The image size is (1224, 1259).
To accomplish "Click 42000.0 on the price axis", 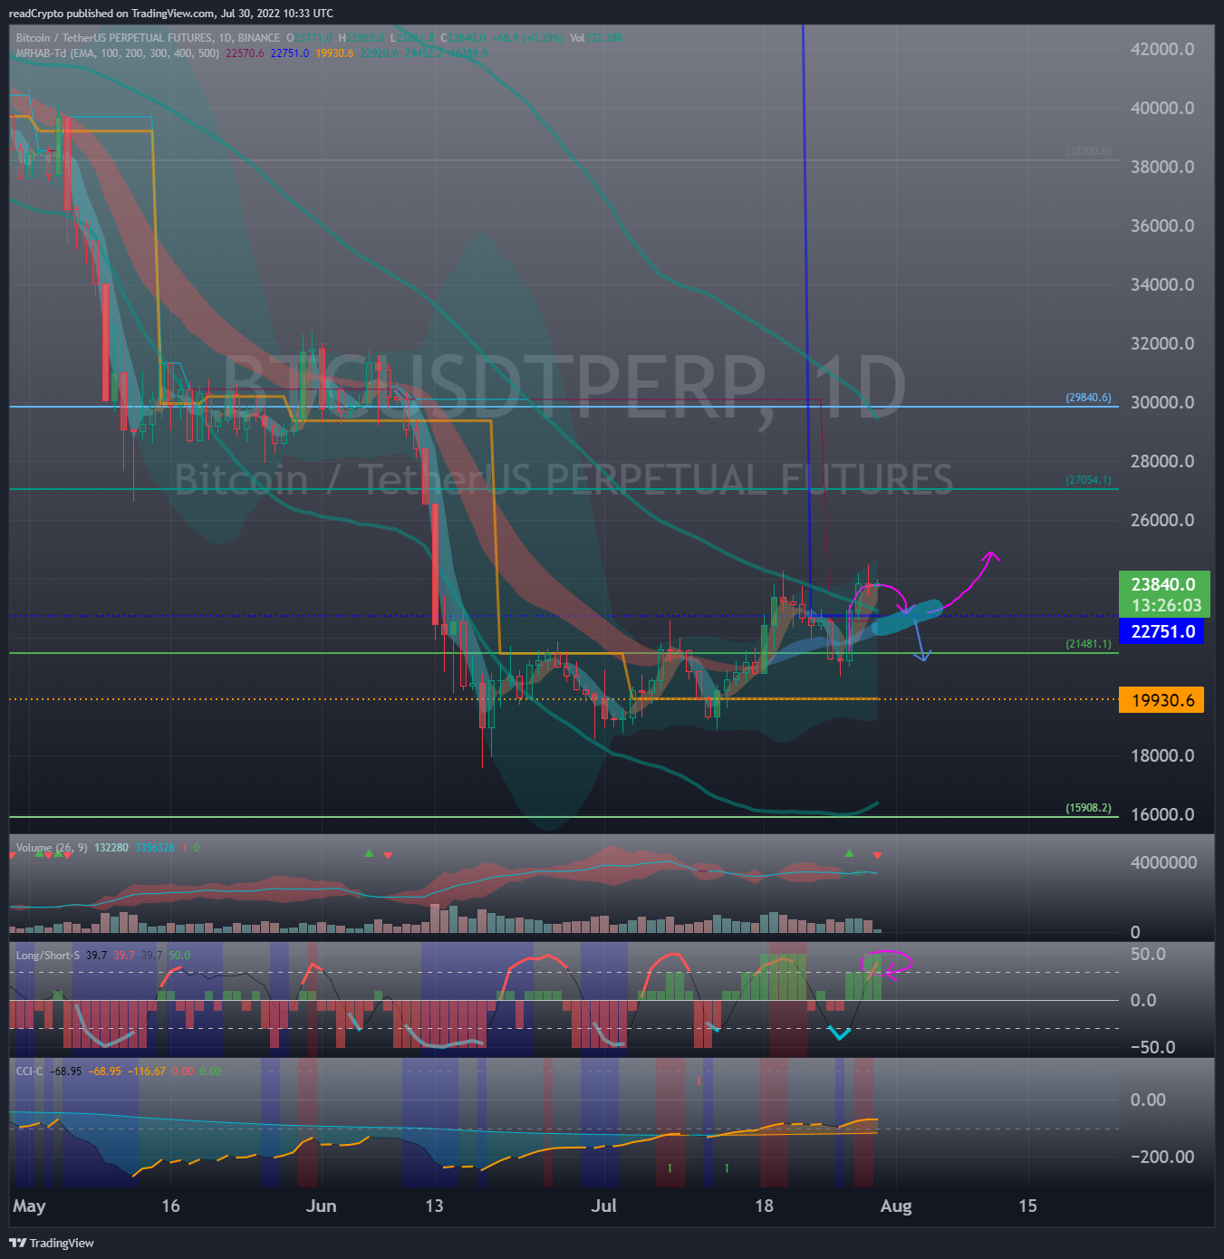I will point(1162,49).
